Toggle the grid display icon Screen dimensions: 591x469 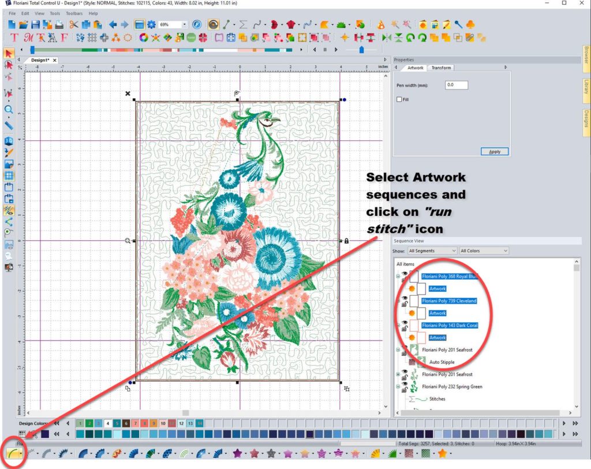tap(9, 176)
